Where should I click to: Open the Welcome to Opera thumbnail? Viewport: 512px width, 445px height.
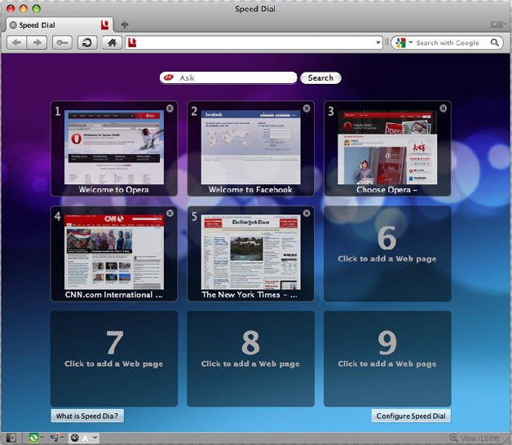[114, 148]
